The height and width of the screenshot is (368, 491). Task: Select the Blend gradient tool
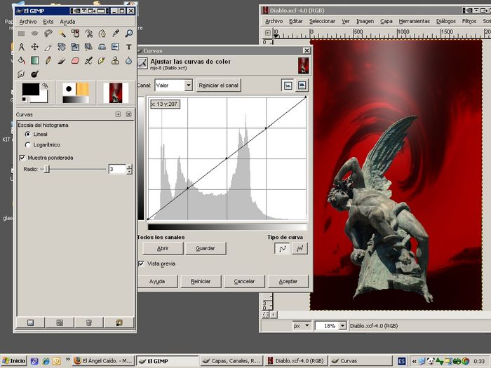35,60
